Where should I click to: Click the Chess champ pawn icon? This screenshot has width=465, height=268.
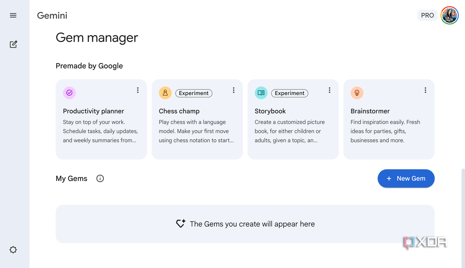[165, 93]
